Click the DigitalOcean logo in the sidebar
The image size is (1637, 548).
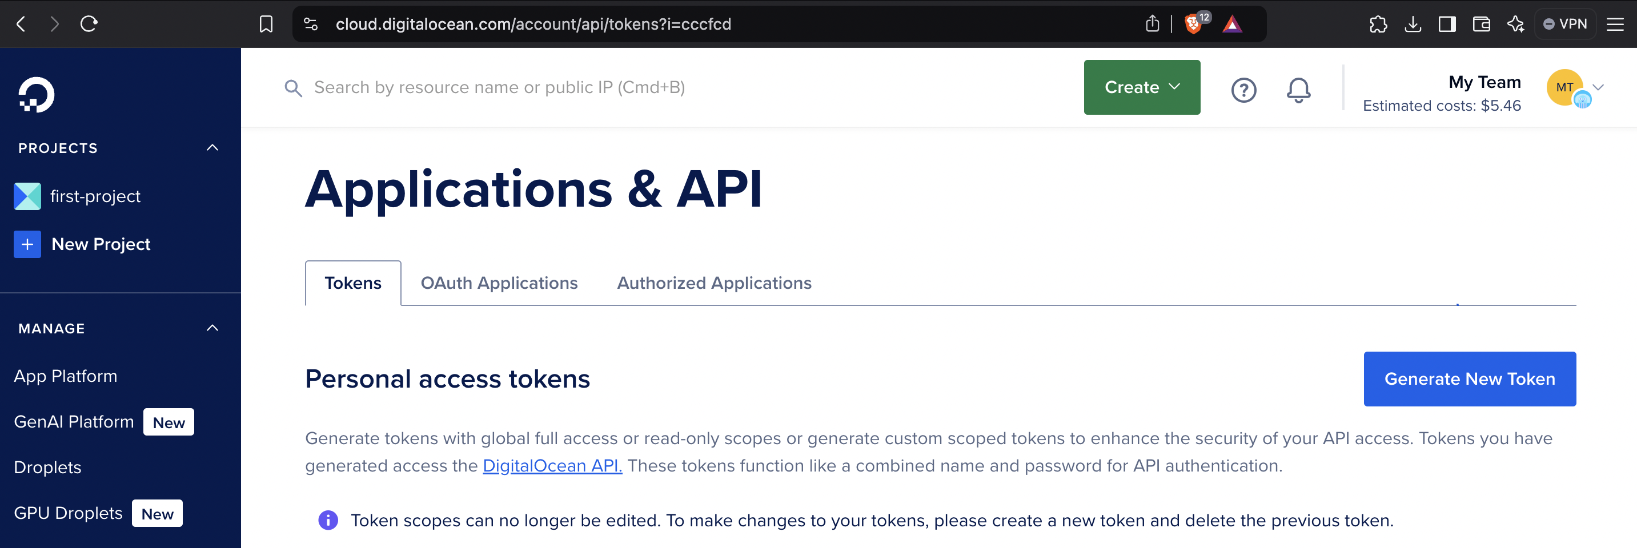(36, 95)
